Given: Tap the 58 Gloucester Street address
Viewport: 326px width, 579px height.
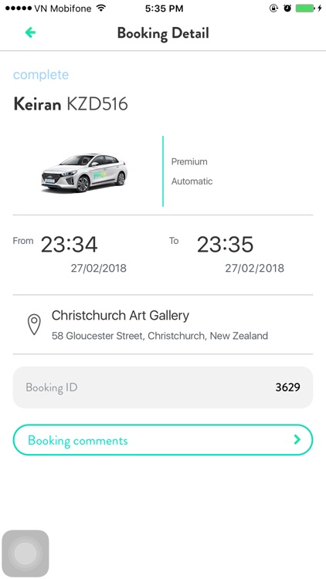Looking at the screenshot, I should click(160, 336).
